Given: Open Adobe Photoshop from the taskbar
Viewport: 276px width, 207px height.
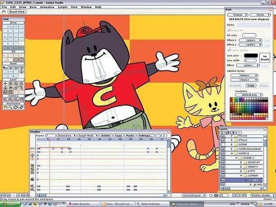Looking at the screenshot, I should 152,204.
